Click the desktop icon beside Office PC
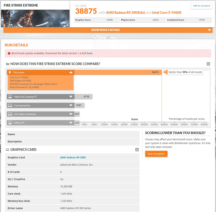The image size is (216, 212). pos(10,123)
